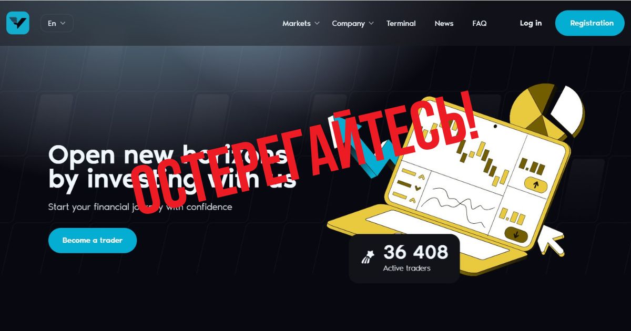Screen dimensions: 631x331
Task: Click the candlestick chart on laptop screen
Action: [481, 160]
